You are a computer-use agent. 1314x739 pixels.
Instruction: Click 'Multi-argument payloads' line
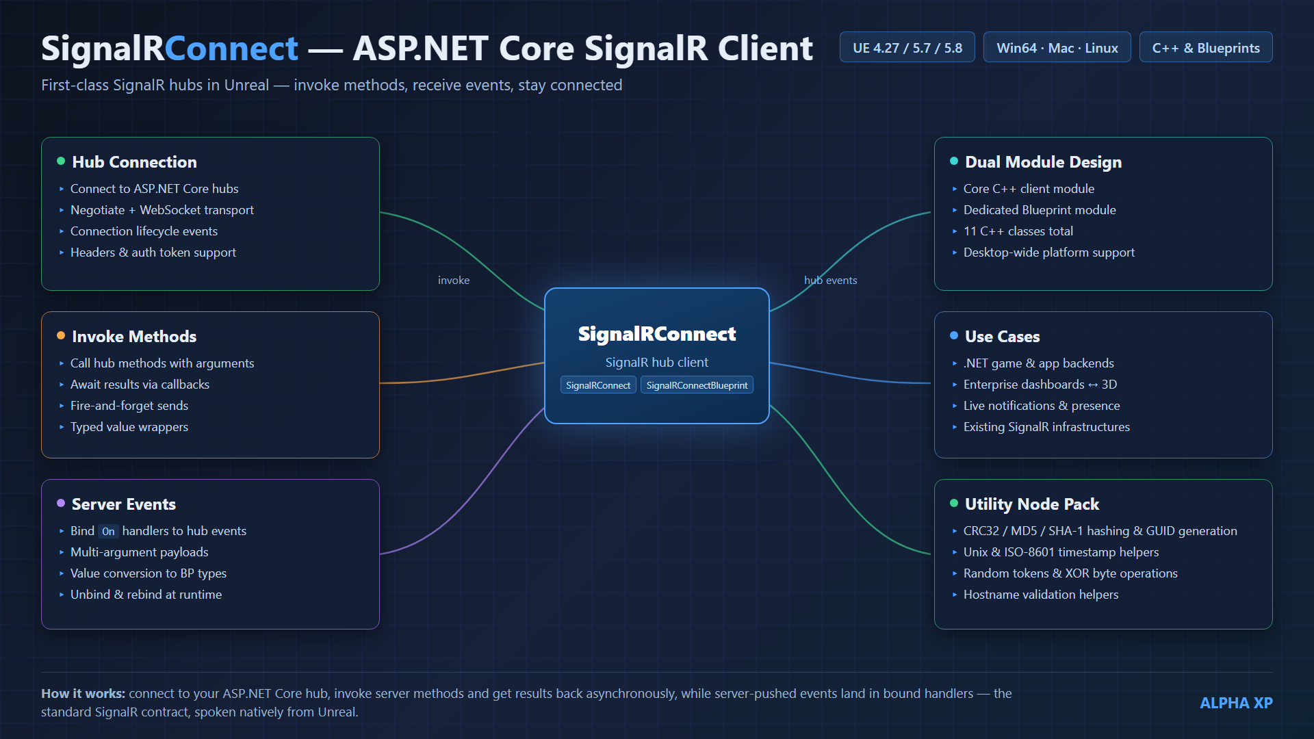click(x=140, y=552)
